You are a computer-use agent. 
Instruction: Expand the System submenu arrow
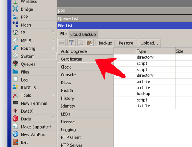[x=53, y=56]
